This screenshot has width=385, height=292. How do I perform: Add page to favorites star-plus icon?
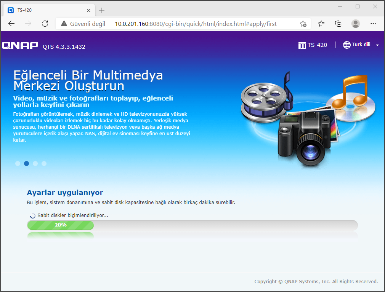click(x=303, y=24)
